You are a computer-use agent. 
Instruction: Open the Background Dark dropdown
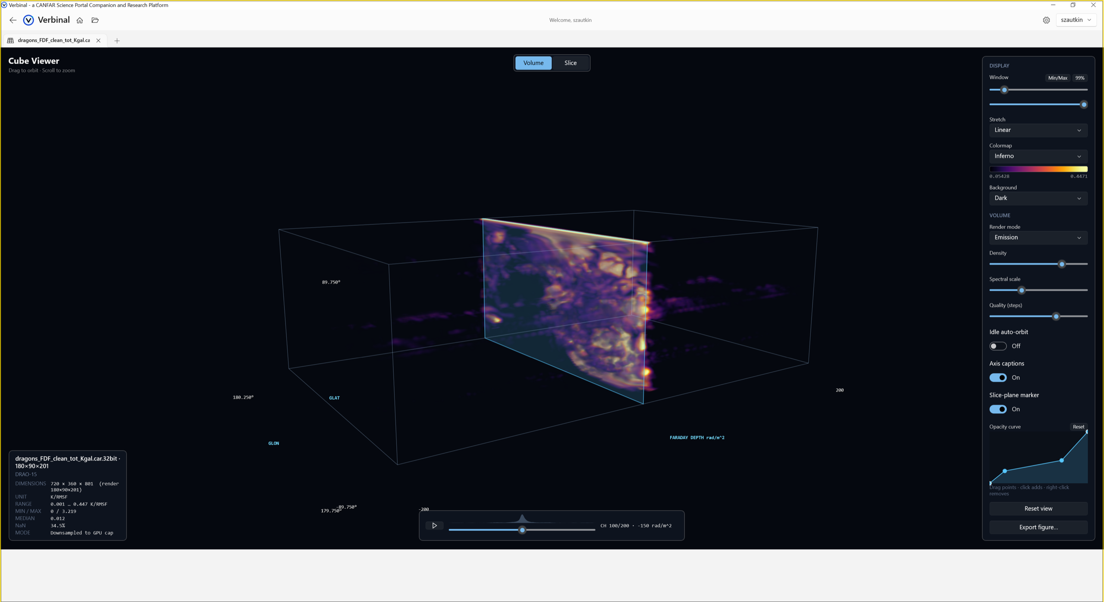(1038, 198)
